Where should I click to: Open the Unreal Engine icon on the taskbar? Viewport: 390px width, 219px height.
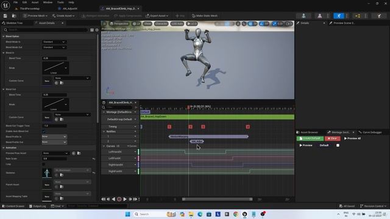pyautogui.click(x=245, y=214)
